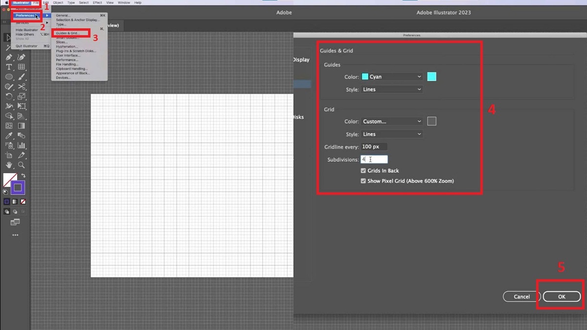Choose User Interface... preferences entry

(68, 55)
